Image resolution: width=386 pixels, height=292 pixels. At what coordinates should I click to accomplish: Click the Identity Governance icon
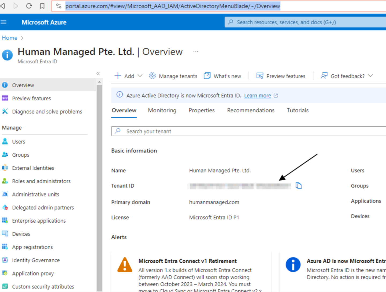(x=5, y=260)
